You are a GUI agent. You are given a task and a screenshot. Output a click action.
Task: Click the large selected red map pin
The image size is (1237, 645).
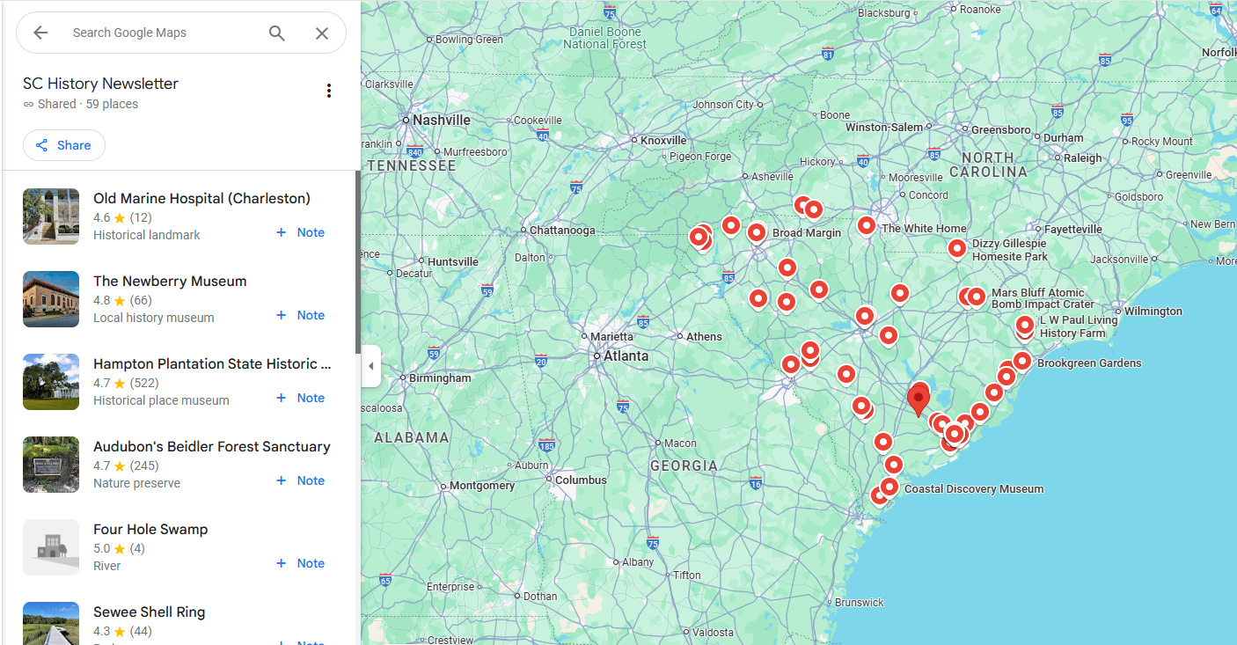coord(919,400)
